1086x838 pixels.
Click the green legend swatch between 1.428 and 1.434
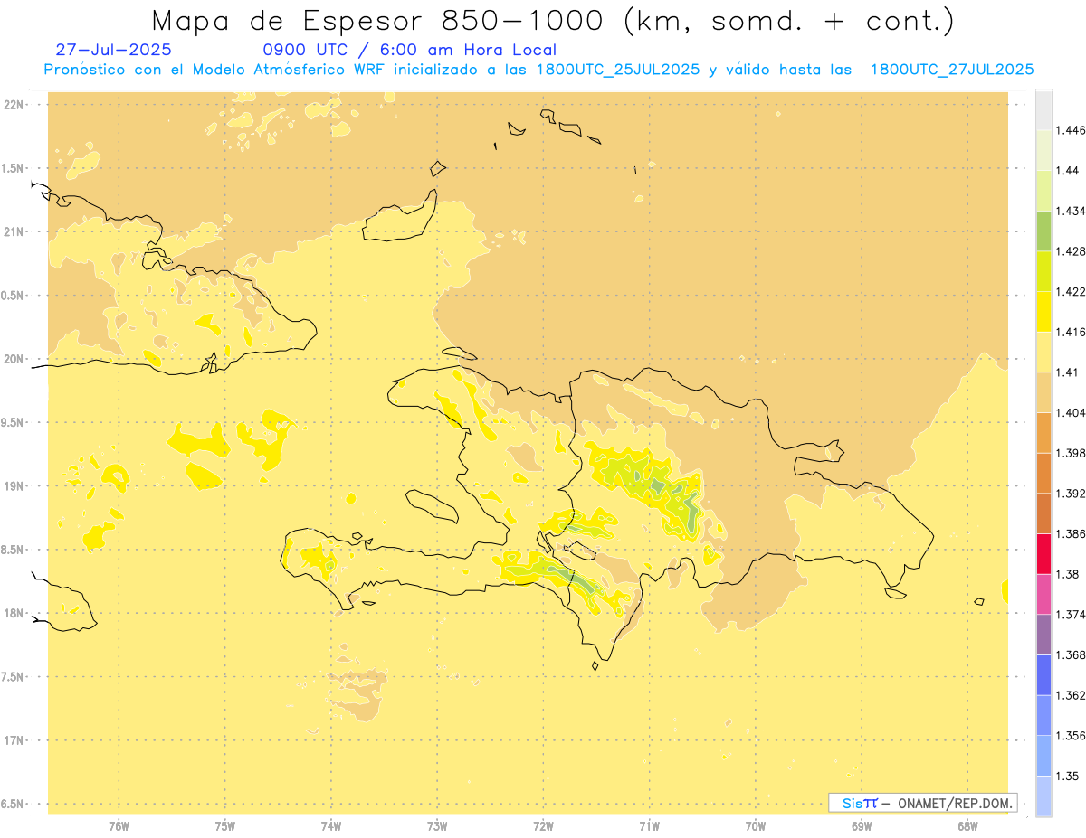(x=1043, y=231)
